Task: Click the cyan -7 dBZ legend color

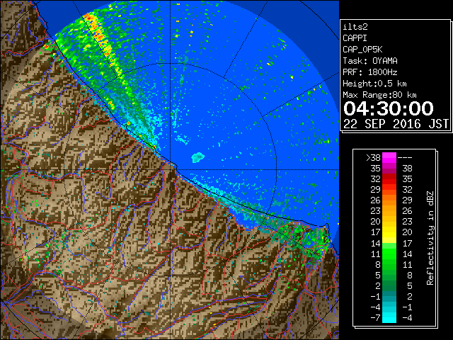Action: click(x=389, y=318)
